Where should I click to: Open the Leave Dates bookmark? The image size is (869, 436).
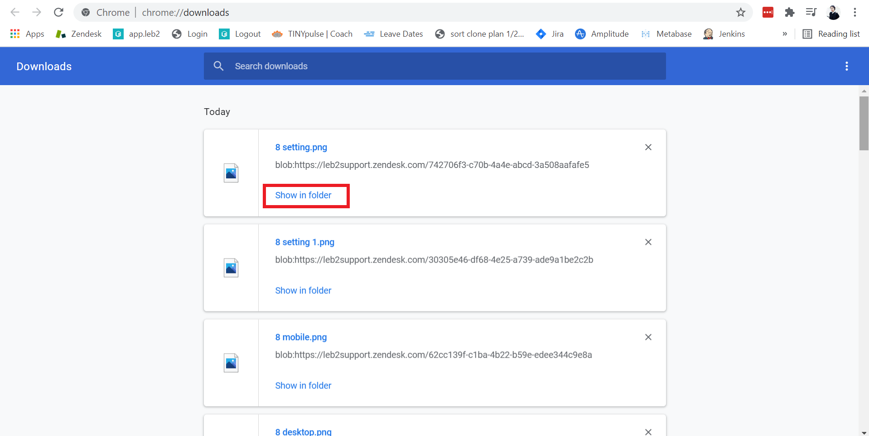click(x=393, y=34)
